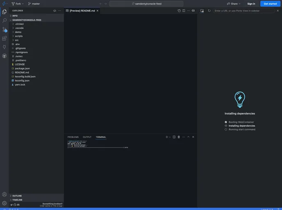Click the samdenty/console-feed search box
The height and width of the screenshot is (210, 282).
[x=146, y=4]
